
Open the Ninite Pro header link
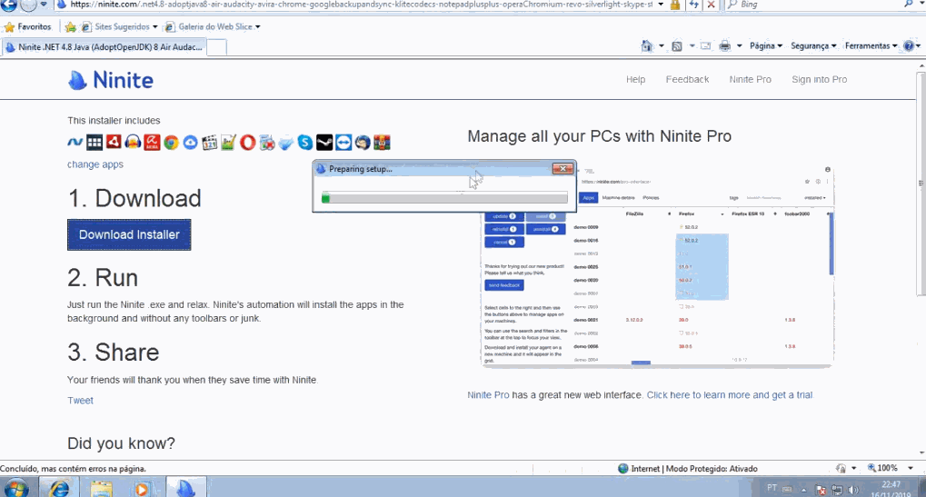(x=750, y=79)
